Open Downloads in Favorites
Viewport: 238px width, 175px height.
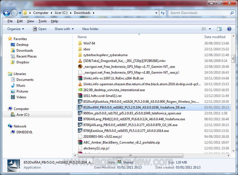tap(25, 51)
